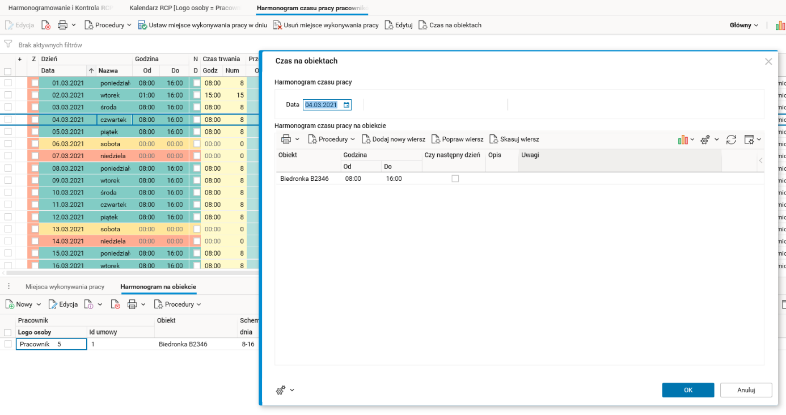Tick the row checkbox for 04.03.2021
This screenshot has width=786, height=415.
click(8, 120)
